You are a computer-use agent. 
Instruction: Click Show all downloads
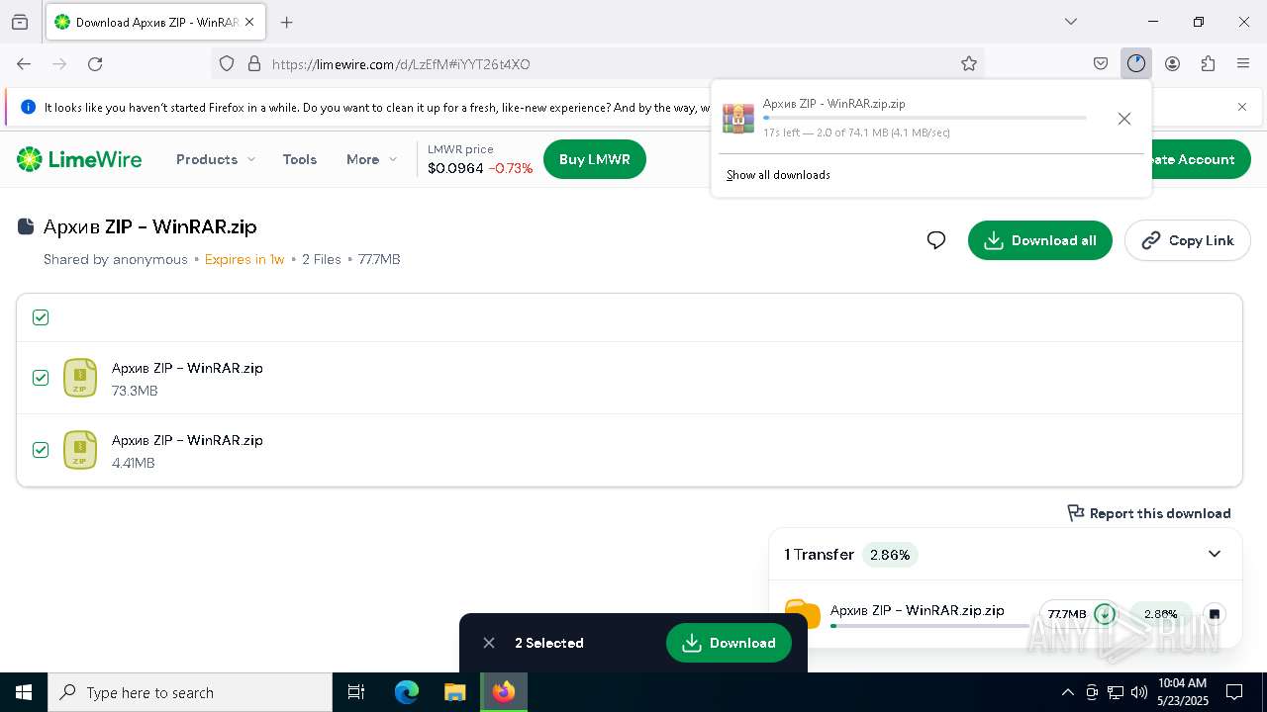[x=778, y=175]
